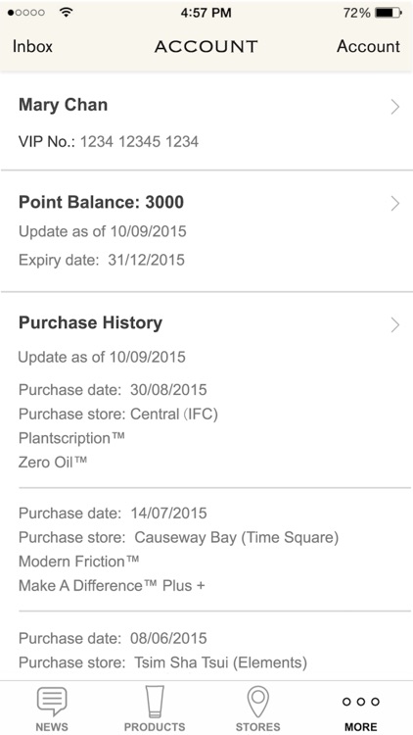Expand Mary Chan profile chevron
The height and width of the screenshot is (735, 413).
[395, 107]
